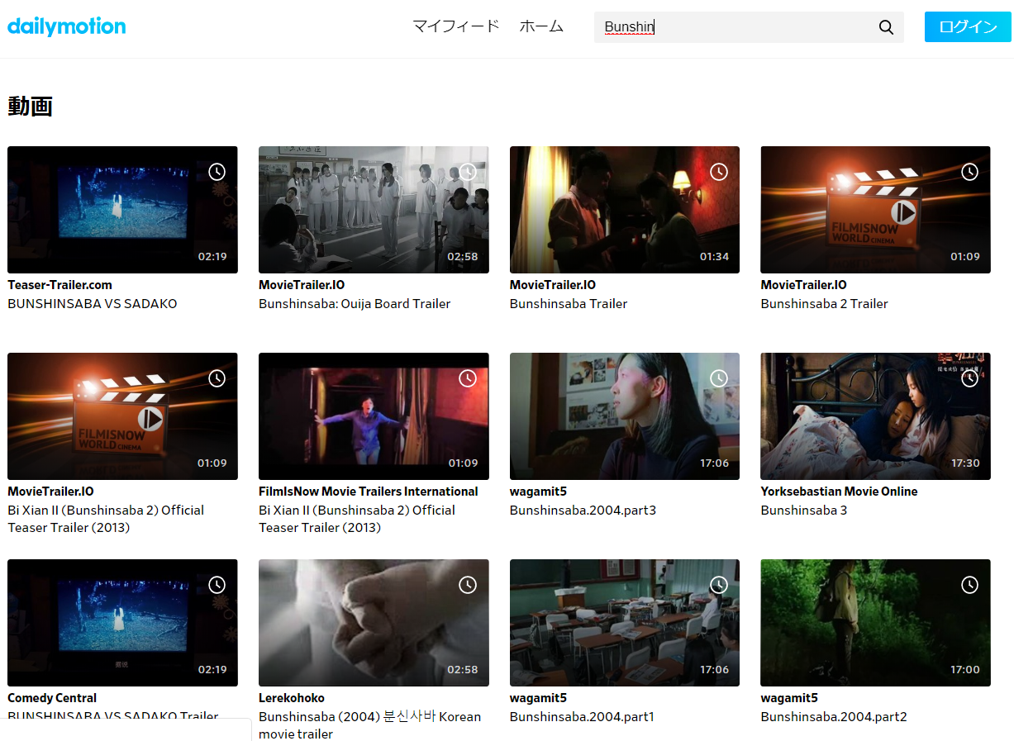Visit Lerekohoko channel link
The image size is (1014, 741).
(292, 698)
